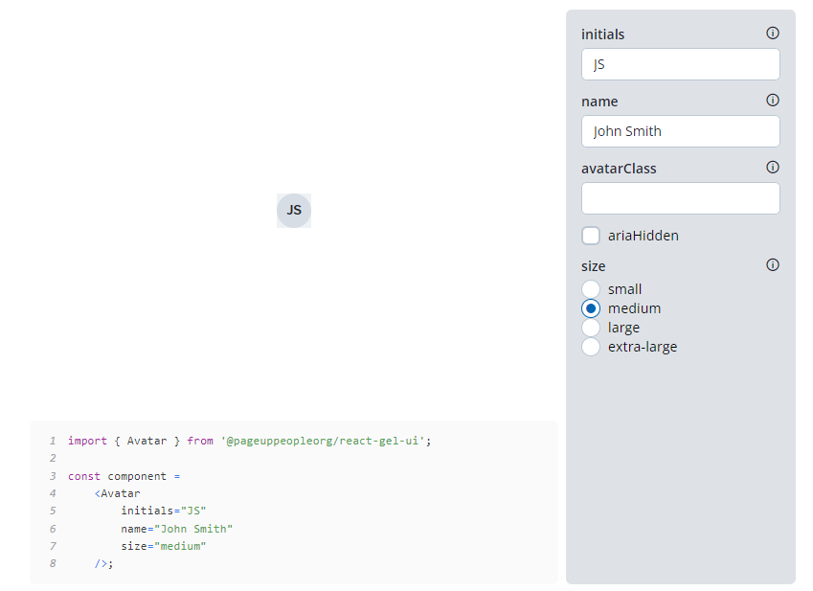This screenshot has height=591, width=813.
Task: Show the avatarClass info tooltip icon
Action: pyautogui.click(x=773, y=167)
